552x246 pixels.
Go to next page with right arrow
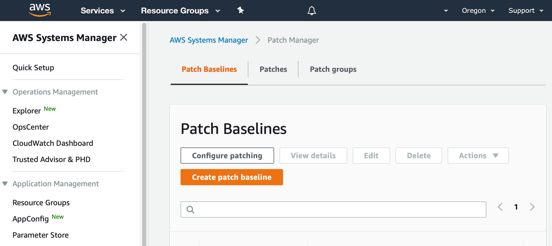click(x=532, y=207)
